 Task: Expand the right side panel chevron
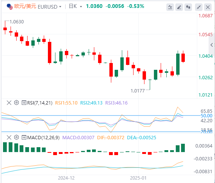coord(212,45)
